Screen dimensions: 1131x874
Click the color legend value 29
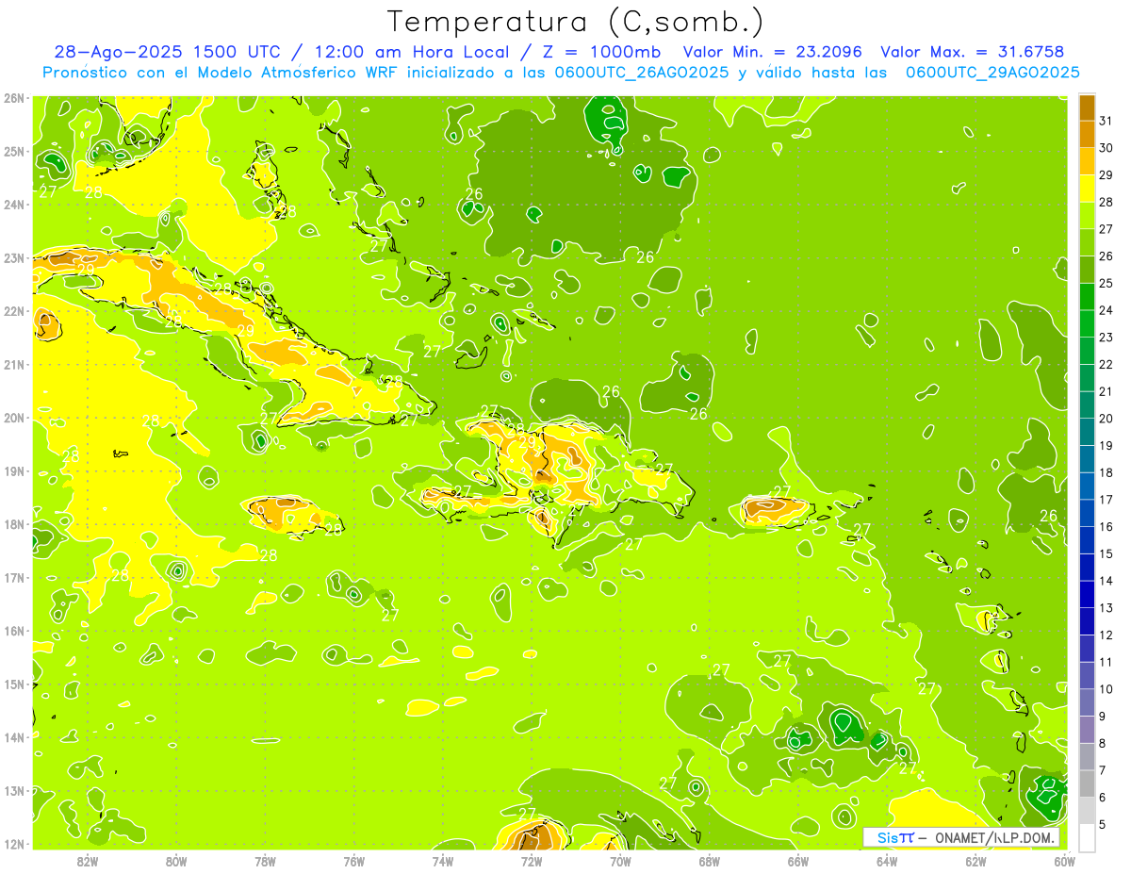[x=1106, y=175]
